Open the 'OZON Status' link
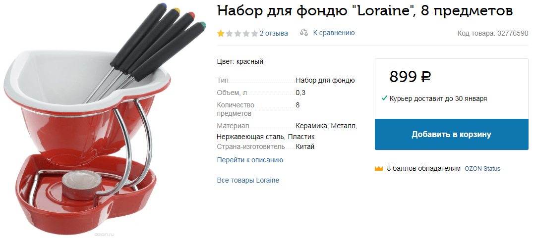 point(482,169)
